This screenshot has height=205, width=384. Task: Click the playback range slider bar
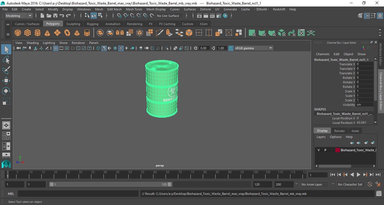110,184
